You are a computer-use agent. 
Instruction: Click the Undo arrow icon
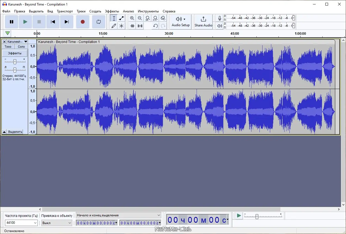point(155,26)
